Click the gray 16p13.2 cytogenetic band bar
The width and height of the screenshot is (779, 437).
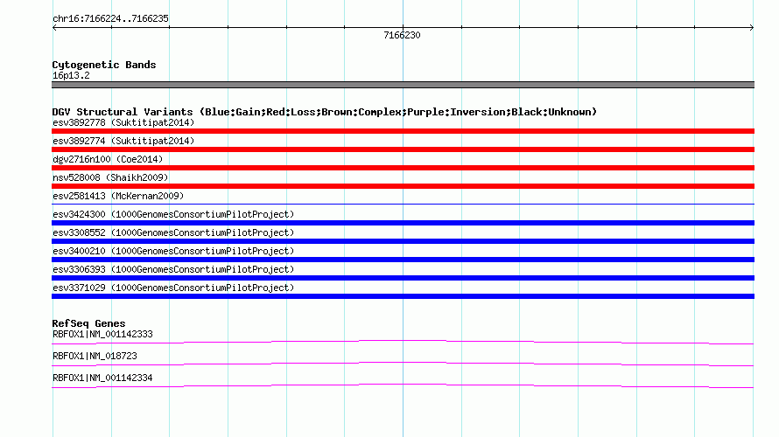click(x=403, y=85)
